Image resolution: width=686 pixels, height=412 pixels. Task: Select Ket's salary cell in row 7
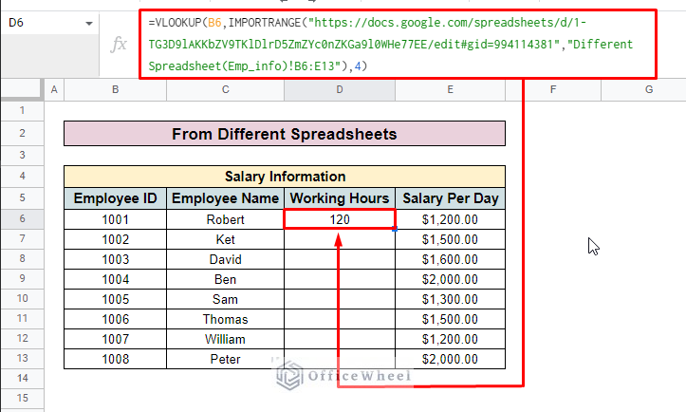pyautogui.click(x=450, y=239)
